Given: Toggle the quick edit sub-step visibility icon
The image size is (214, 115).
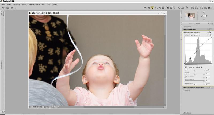Looking at the screenshot, I should [x=210, y=35].
